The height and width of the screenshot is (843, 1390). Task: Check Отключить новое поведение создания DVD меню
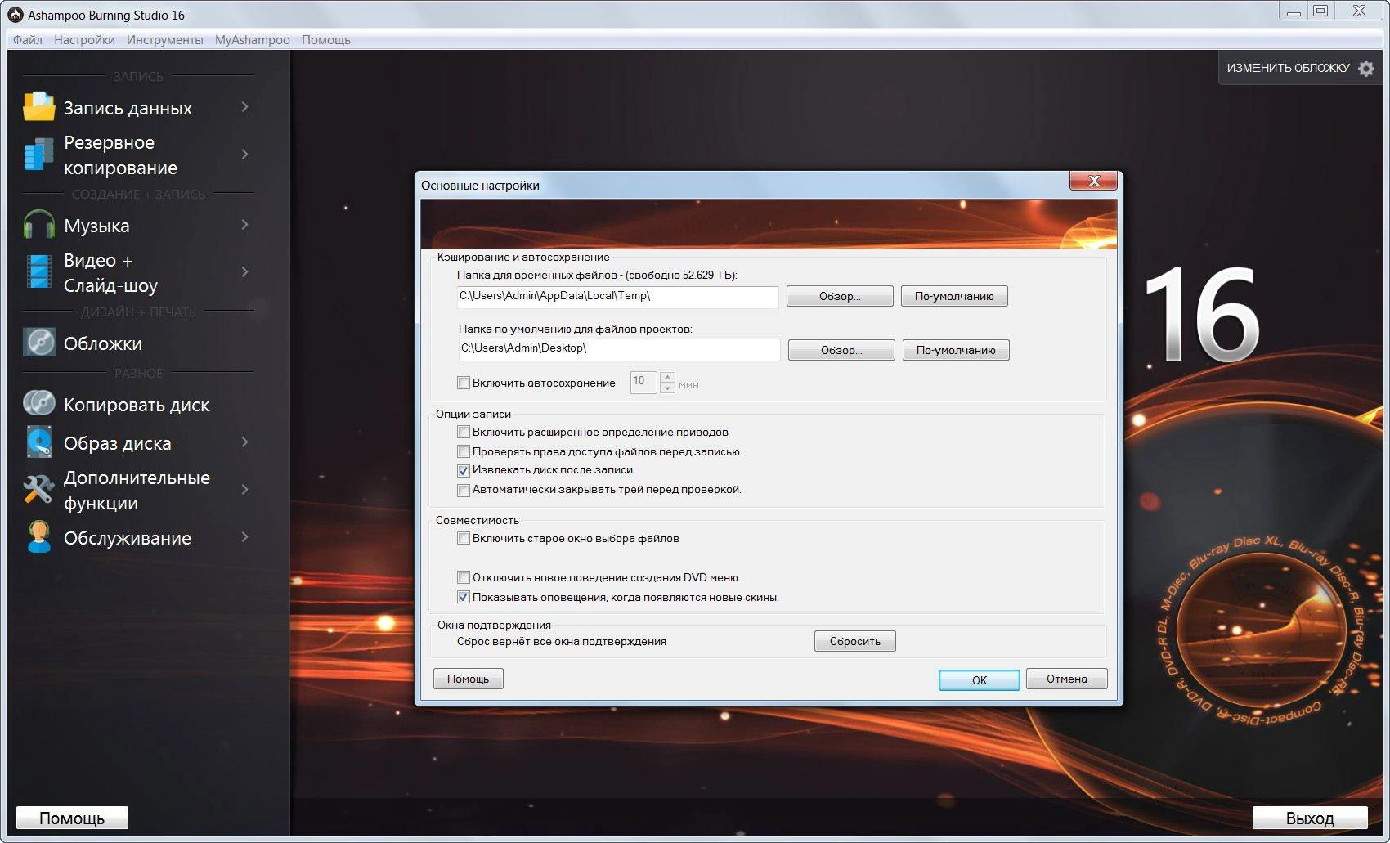click(x=464, y=577)
